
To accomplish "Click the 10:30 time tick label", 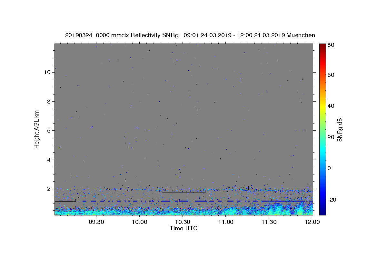I will 183,222.
